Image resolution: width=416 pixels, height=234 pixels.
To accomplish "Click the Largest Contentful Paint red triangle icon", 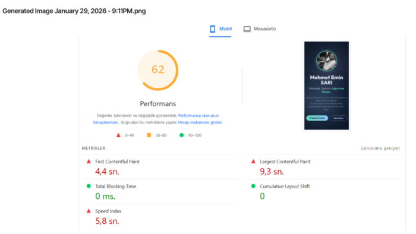I will tap(253, 161).
